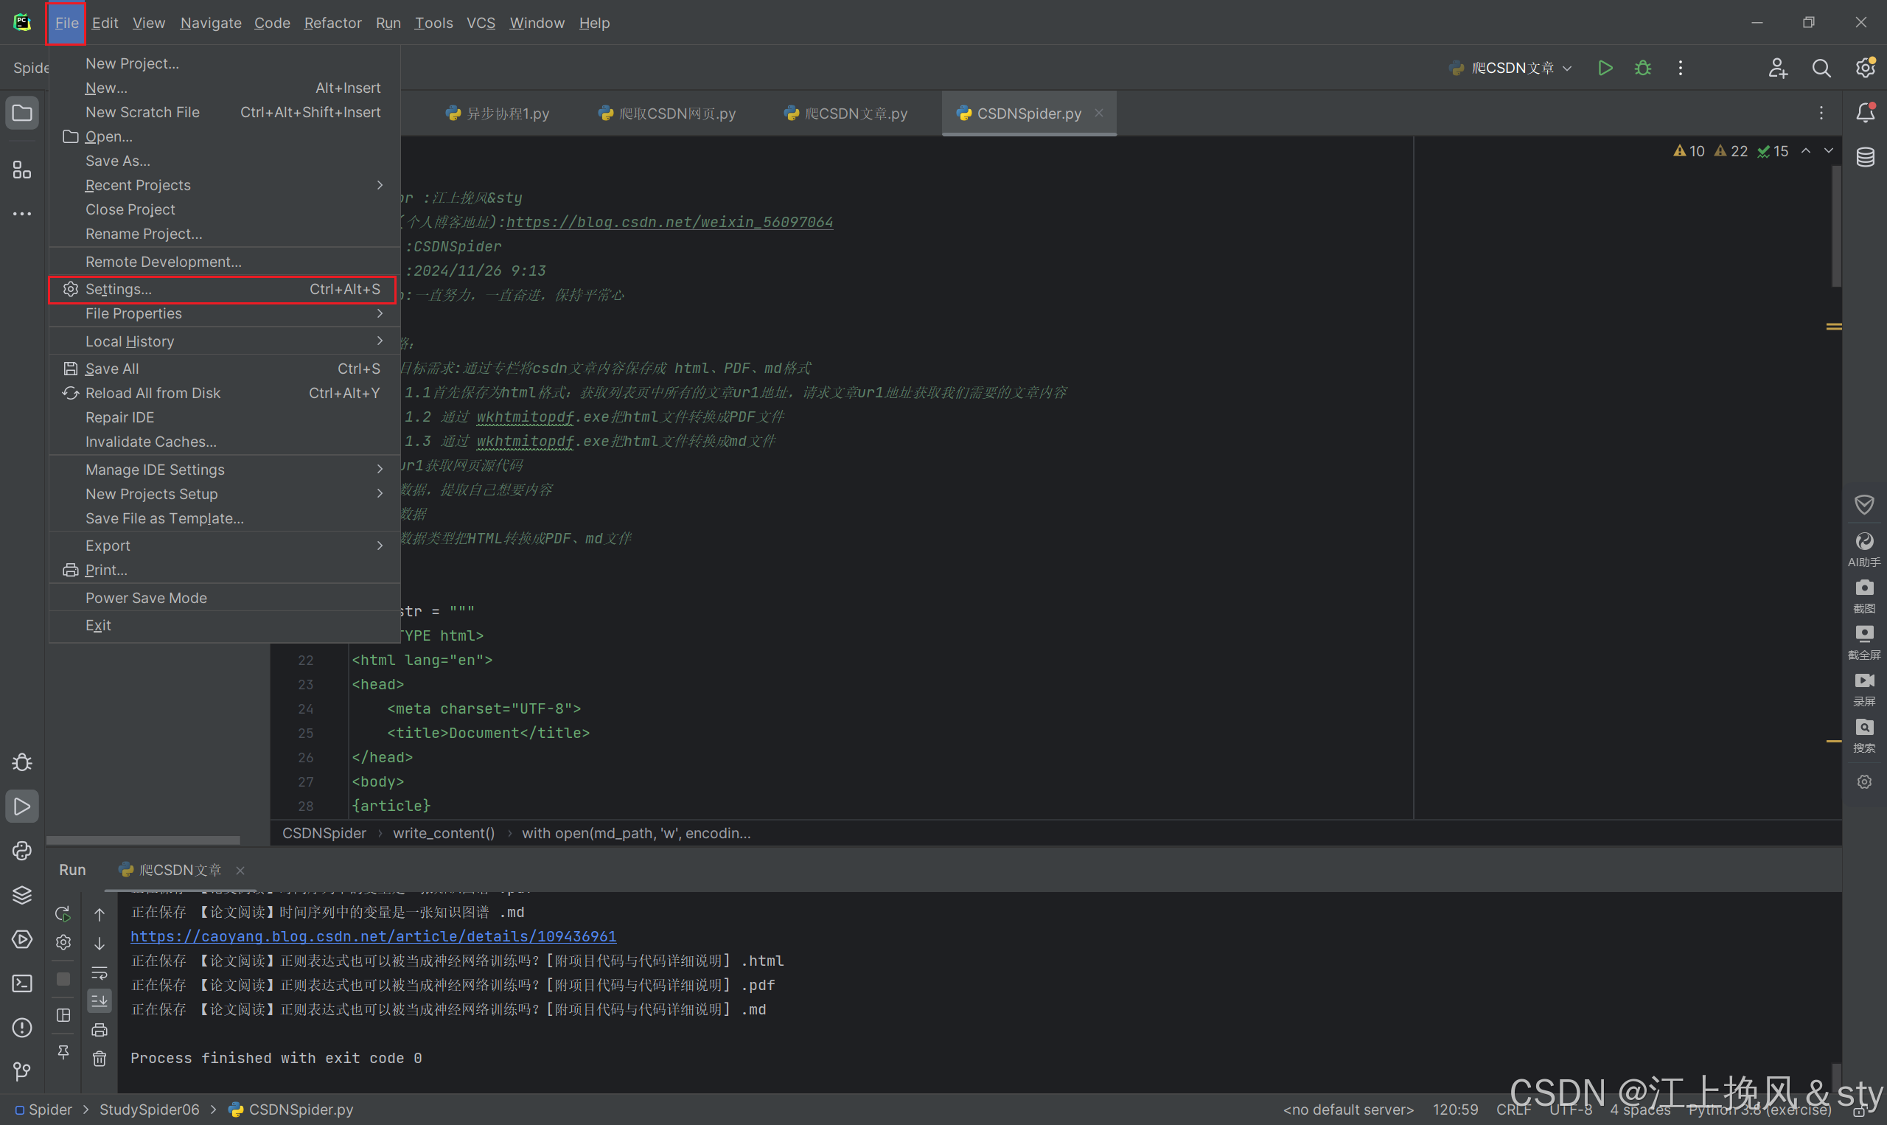This screenshot has width=1887, height=1125.
Task: Click the UTF-8 encoding in status bar
Action: [x=1570, y=1109]
